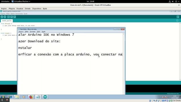The height and width of the screenshot is (102, 181).
Task: Open Notepad's Editar menu
Action: pyautogui.click(x=27, y=31)
